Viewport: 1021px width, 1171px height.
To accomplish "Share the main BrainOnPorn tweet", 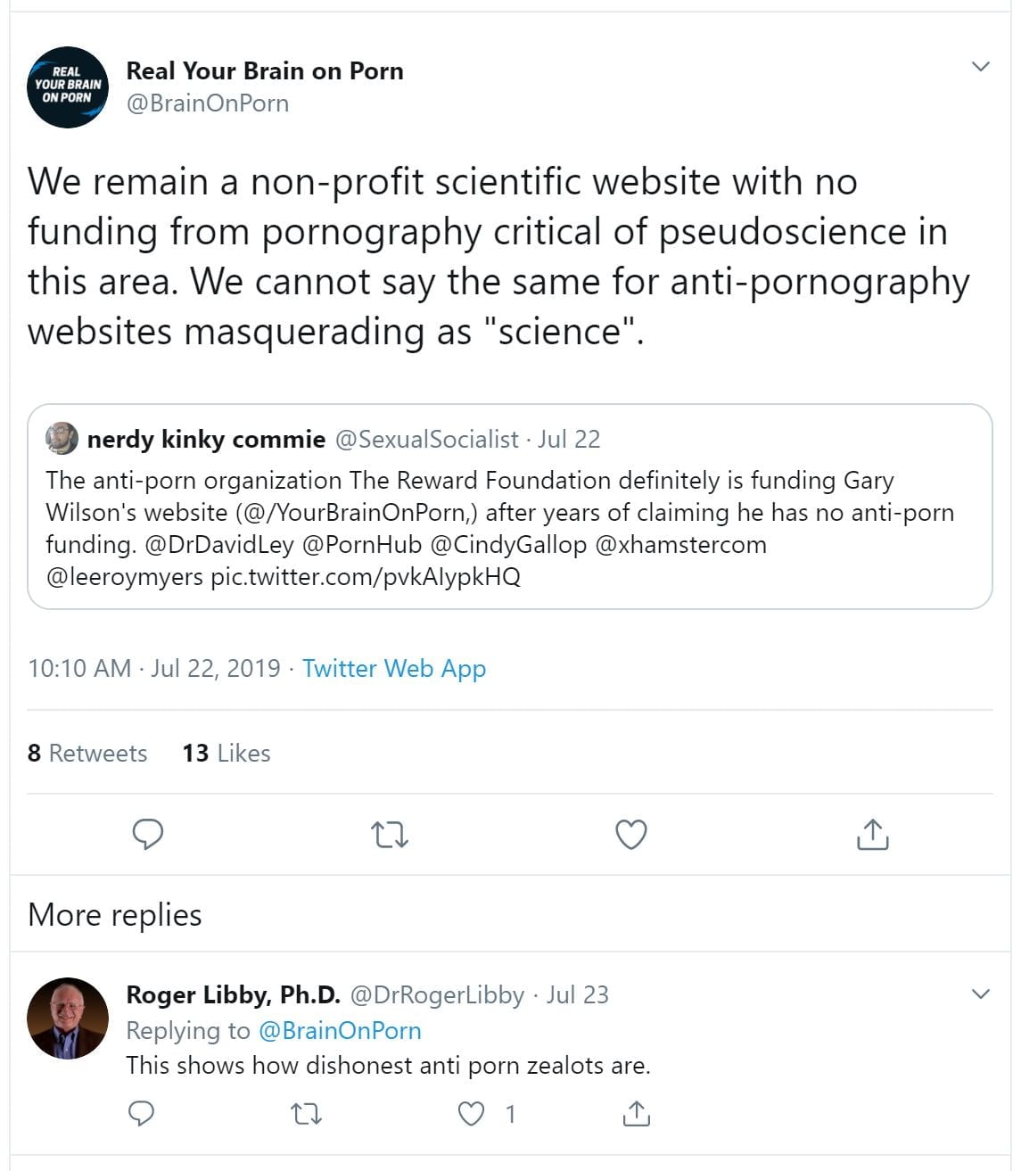I will click(872, 834).
